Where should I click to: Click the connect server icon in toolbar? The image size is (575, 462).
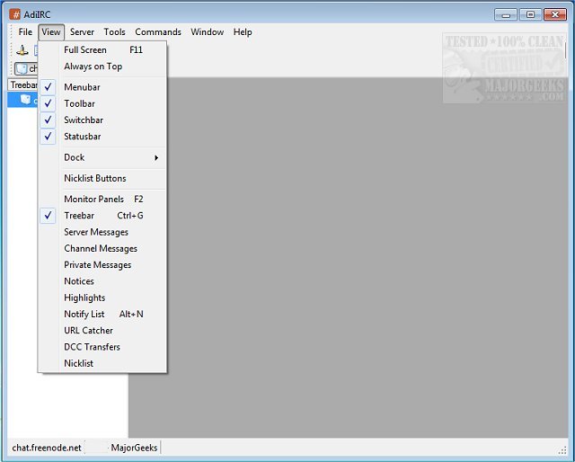click(x=22, y=50)
